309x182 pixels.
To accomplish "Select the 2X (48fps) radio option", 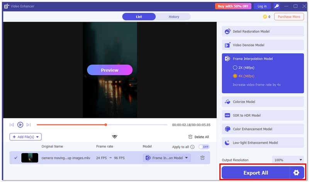I will 235,68.
